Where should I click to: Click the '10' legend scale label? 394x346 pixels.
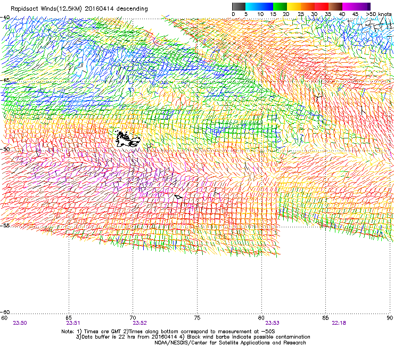pyautogui.click(x=260, y=14)
